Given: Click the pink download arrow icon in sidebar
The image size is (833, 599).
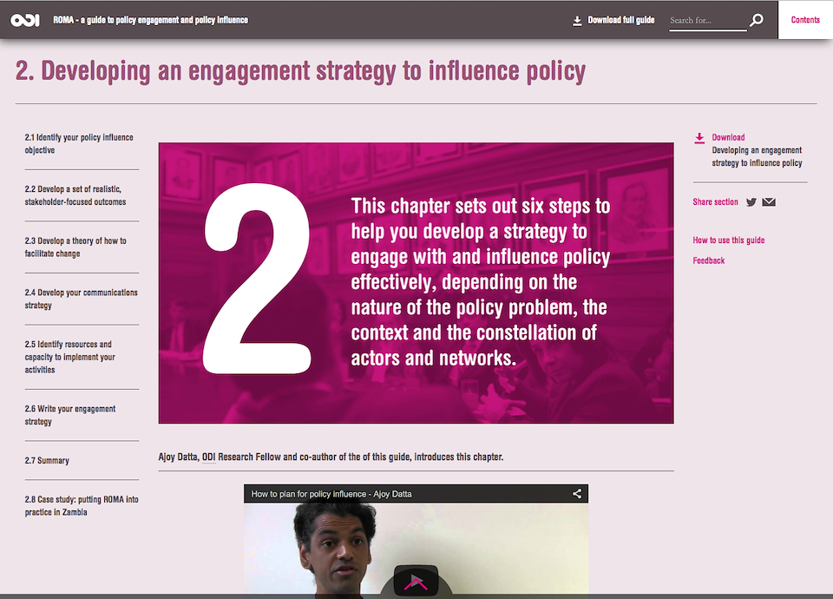Looking at the screenshot, I should coord(699,138).
